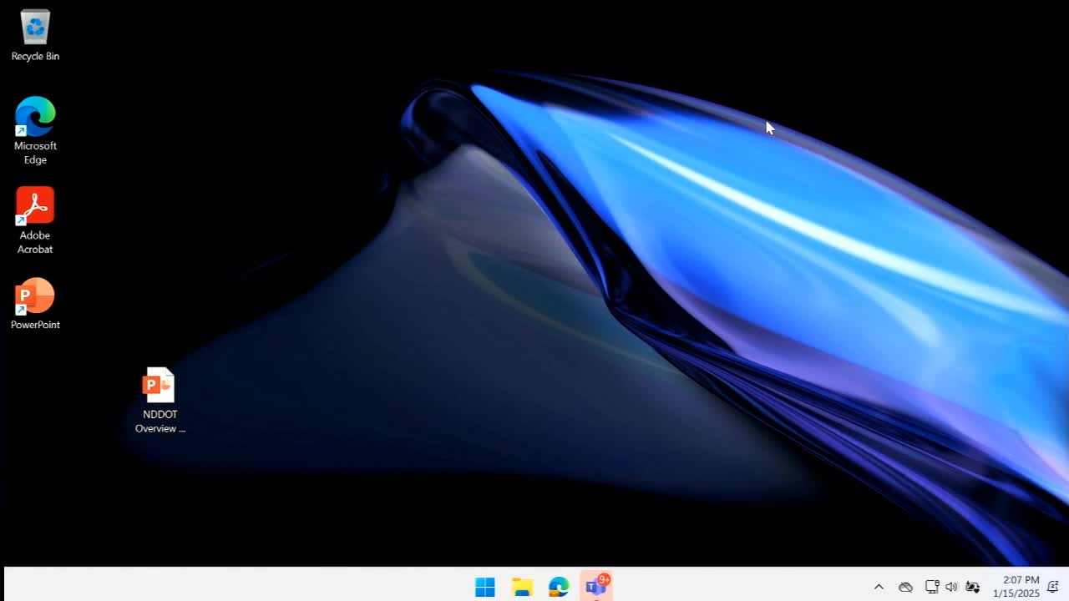Open network settings from the tray
The width and height of the screenshot is (1069, 601).
point(932,587)
